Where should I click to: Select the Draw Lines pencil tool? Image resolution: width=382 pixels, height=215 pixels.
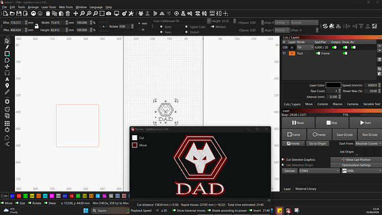[x=7, y=47]
